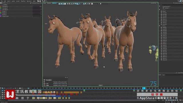Select Horse22 in the scene tree

click(165, 24)
